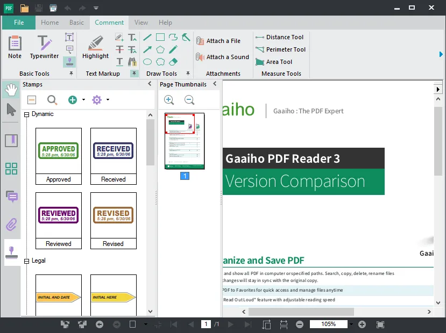Screen dimensions: 446x333
Task: Open the add-stamp dropdown arrow
Action: coord(84,100)
